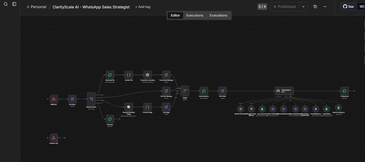Select the Postgres Chat Memory sub-node

pos(251,109)
